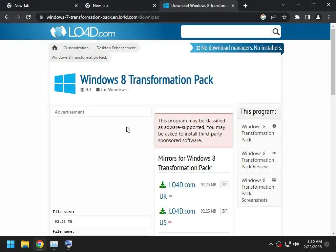This screenshot has width=336, height=252.
Task: Click the ZIP badge on US mirror
Action: click(x=224, y=211)
